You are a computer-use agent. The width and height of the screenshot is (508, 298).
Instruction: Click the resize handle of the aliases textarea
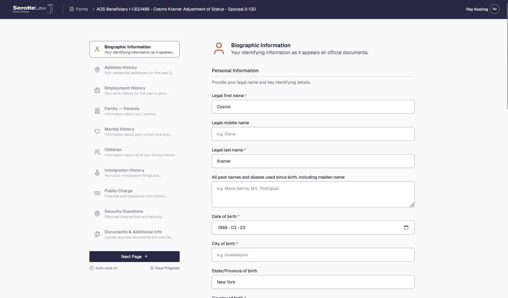412,205
